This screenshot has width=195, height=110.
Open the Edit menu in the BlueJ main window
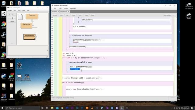point(15,10)
